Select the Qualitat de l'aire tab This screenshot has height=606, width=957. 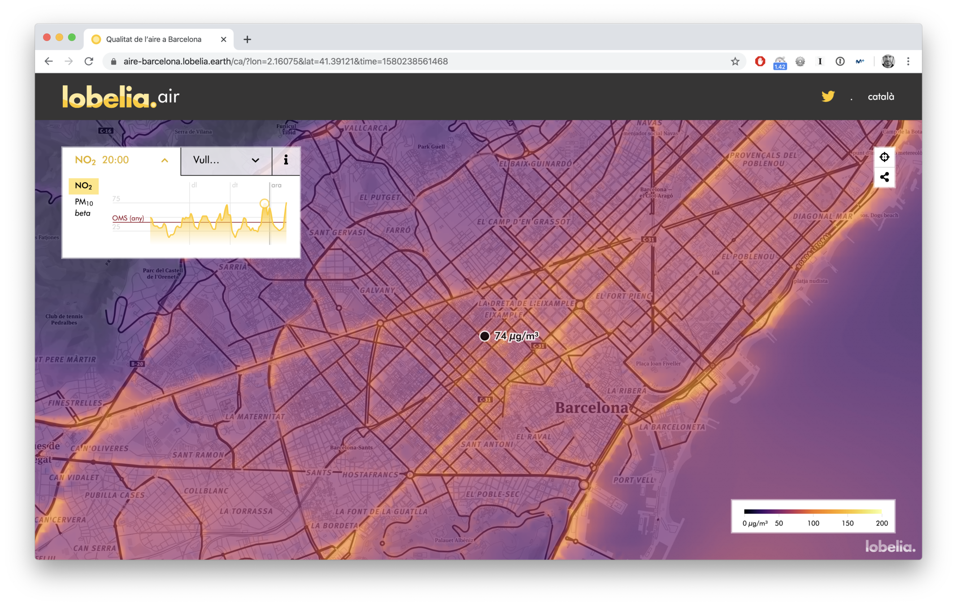tap(154, 40)
